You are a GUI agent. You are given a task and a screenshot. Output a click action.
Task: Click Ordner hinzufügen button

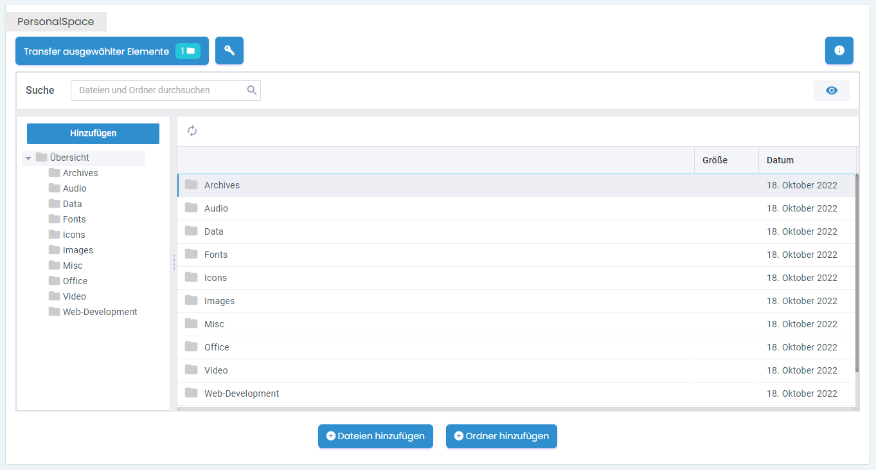[x=501, y=436]
